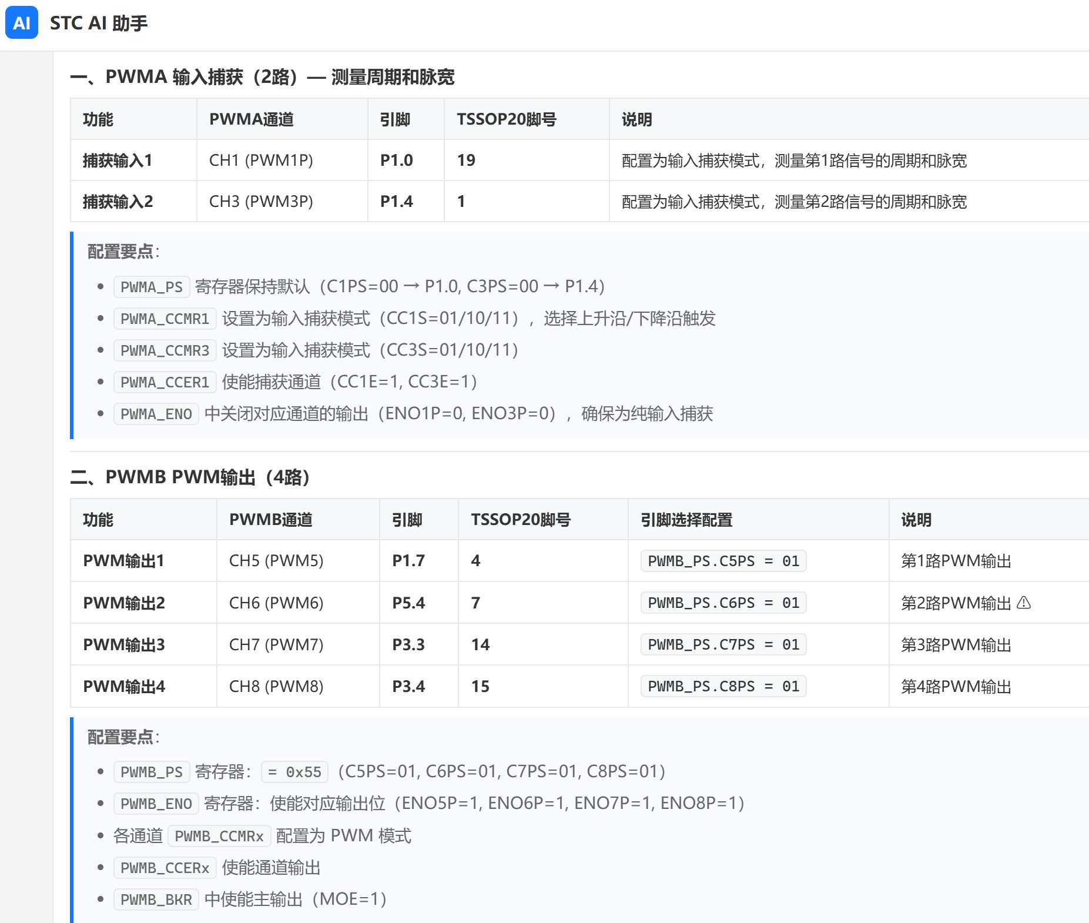Image resolution: width=1089 pixels, height=923 pixels.
Task: Click the PWMB_PS code tag in notes
Action: pos(152,772)
